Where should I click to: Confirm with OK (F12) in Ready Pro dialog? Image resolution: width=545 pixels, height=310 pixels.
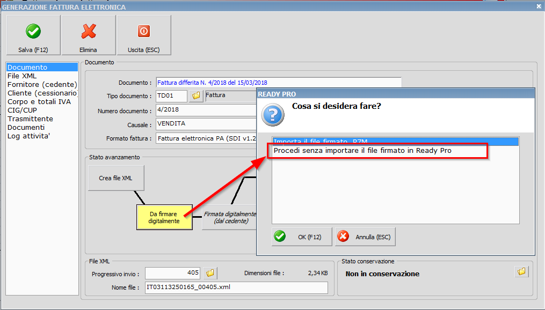point(302,237)
